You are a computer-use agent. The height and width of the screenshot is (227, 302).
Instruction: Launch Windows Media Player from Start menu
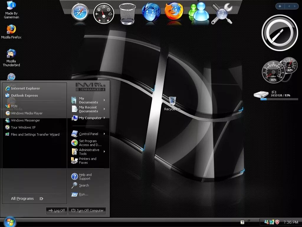tap(24, 113)
